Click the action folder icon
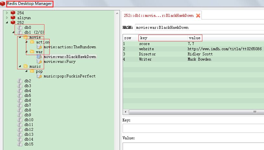The height and width of the screenshot is (150, 264). pyautogui.click(x=32, y=42)
